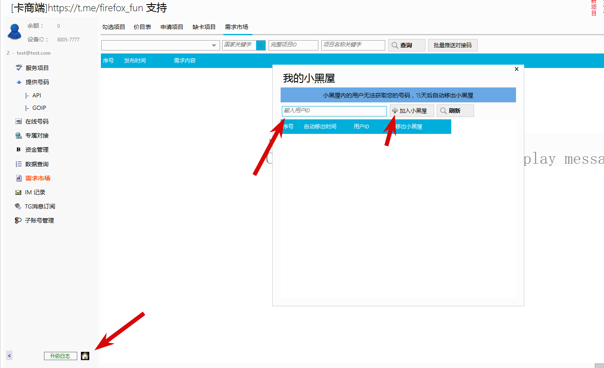
Task: Open 服务项目 via its checkmark icon
Action: (x=19, y=67)
